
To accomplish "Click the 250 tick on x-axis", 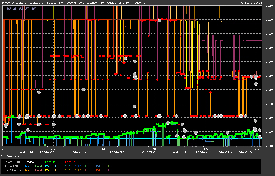I will 53,149.
